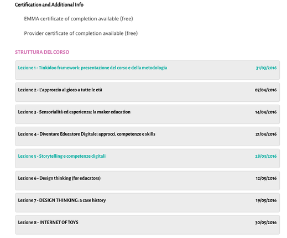The image size is (287, 238).
Task: Open Lezione 2 L'approccio al gioco row
Action: pos(147,92)
